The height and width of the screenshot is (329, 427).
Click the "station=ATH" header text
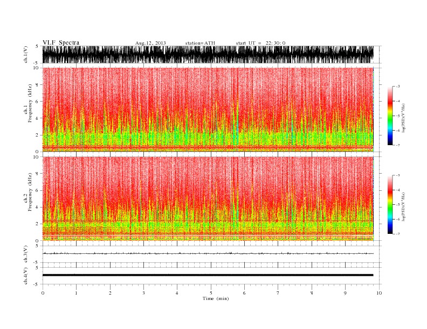[200, 43]
